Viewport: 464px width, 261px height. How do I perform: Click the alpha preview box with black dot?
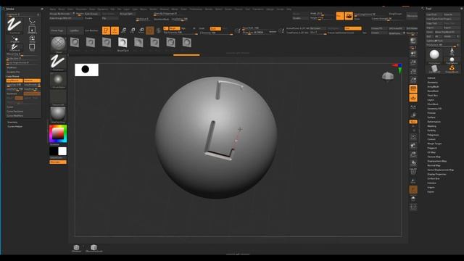pyautogui.click(x=86, y=70)
